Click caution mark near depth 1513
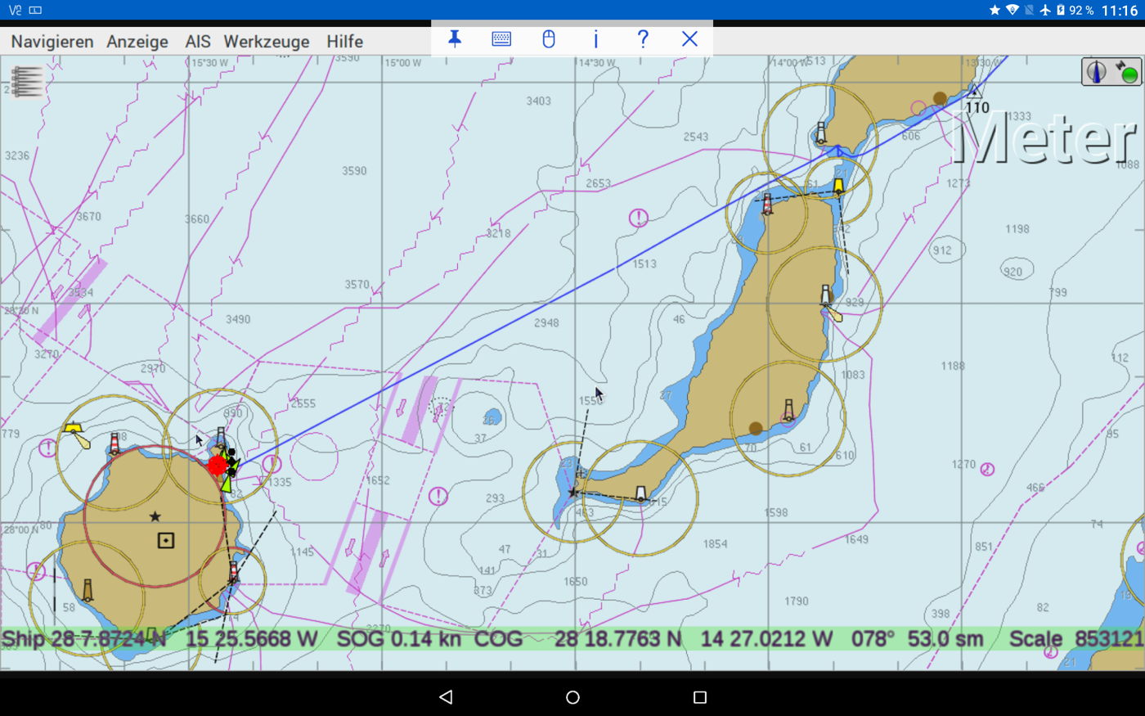Viewport: 1145px width, 716px height. [638, 218]
